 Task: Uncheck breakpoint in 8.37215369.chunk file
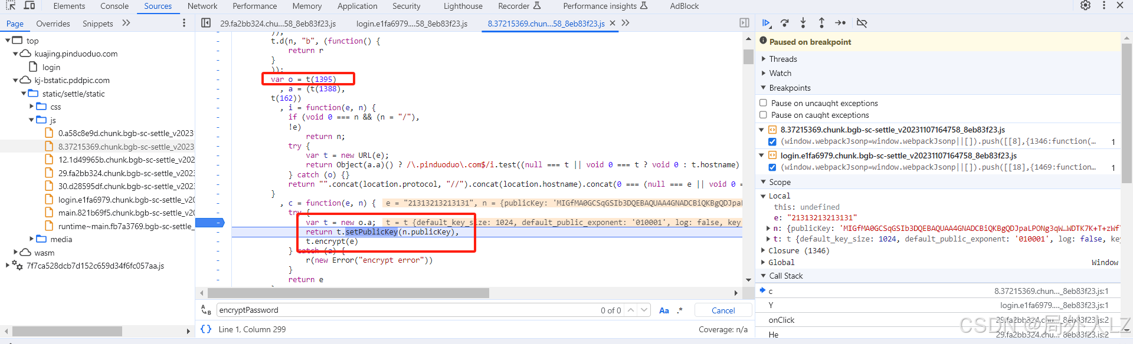click(x=772, y=141)
